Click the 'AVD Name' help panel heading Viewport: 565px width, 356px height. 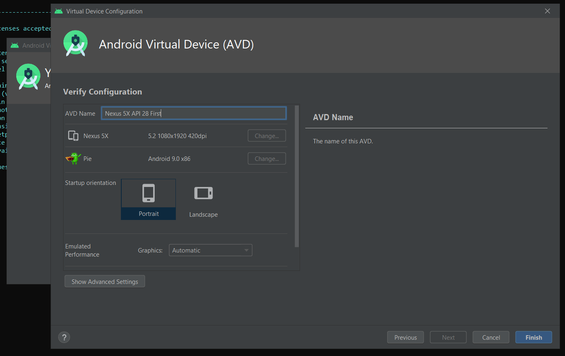(333, 117)
